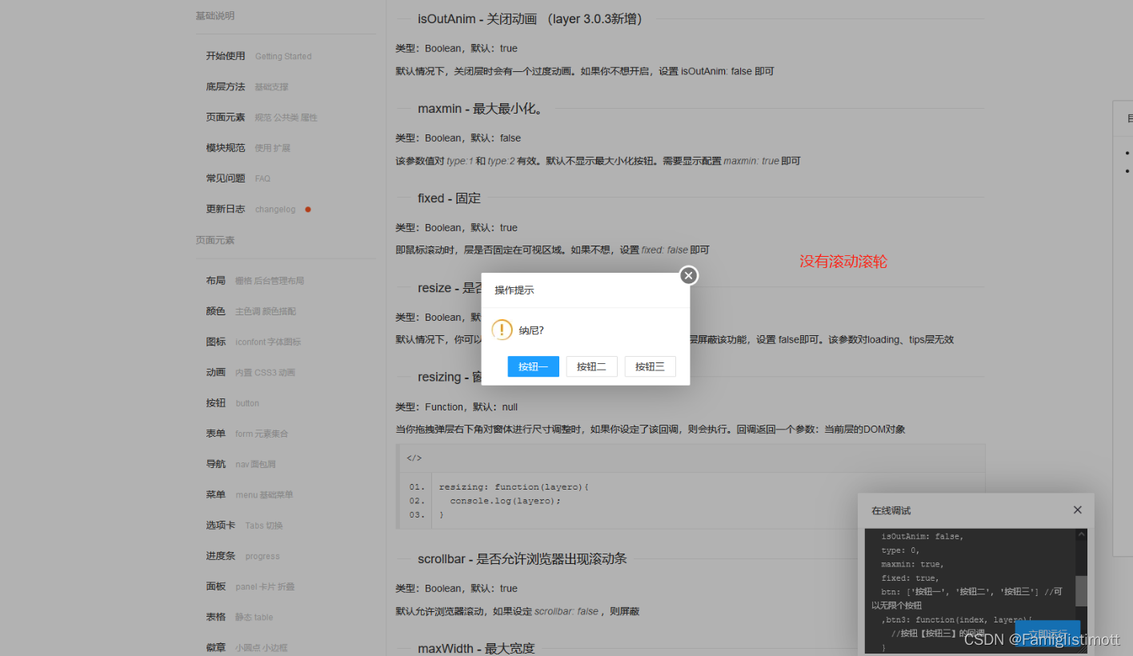Switch to 选项卡 Tabs documentation
The height and width of the screenshot is (656, 1133).
point(219,525)
